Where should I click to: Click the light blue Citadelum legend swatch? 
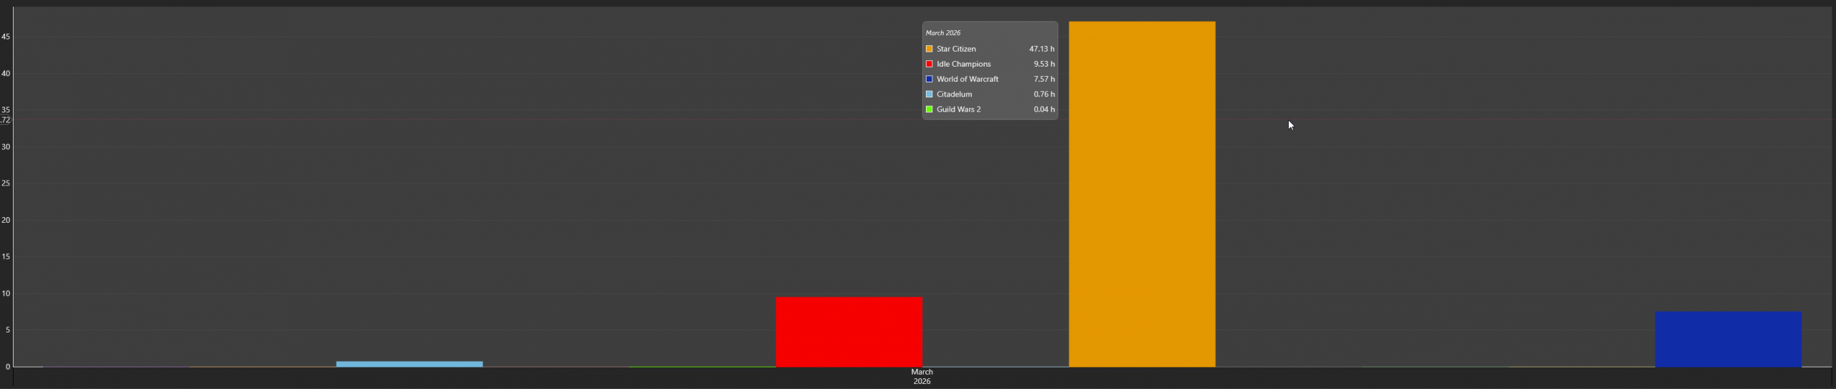(x=929, y=94)
